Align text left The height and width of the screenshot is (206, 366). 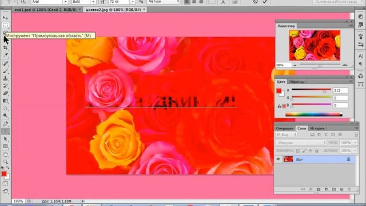tap(187, 2)
